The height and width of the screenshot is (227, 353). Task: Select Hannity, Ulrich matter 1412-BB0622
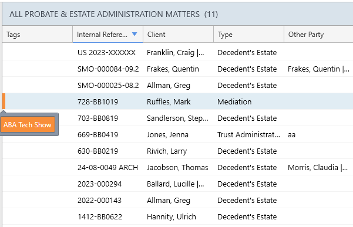(177, 216)
